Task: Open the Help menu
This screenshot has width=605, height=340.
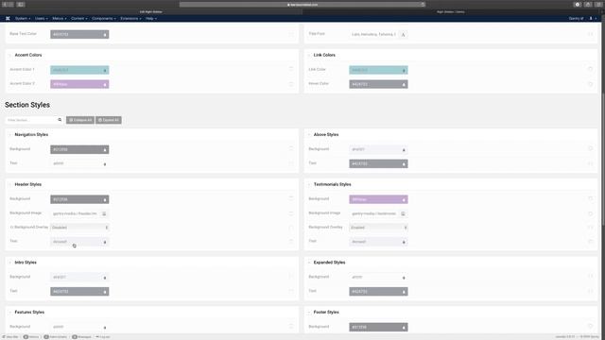Action: tap(151, 18)
